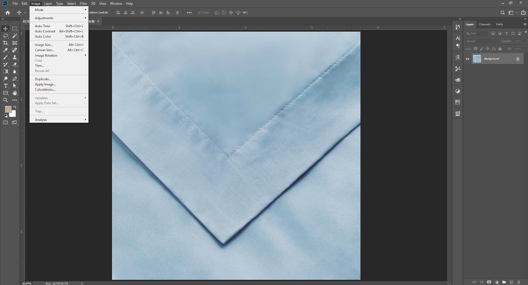Select the Hand tool
The height and width of the screenshot is (285, 528).
pyautogui.click(x=15, y=93)
